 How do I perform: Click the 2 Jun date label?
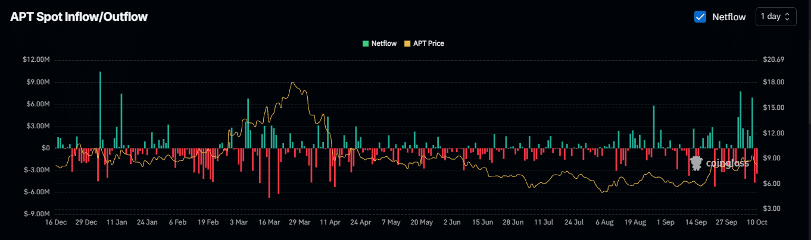coord(452,222)
